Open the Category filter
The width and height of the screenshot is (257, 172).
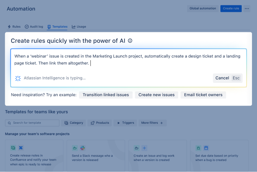(x=74, y=123)
